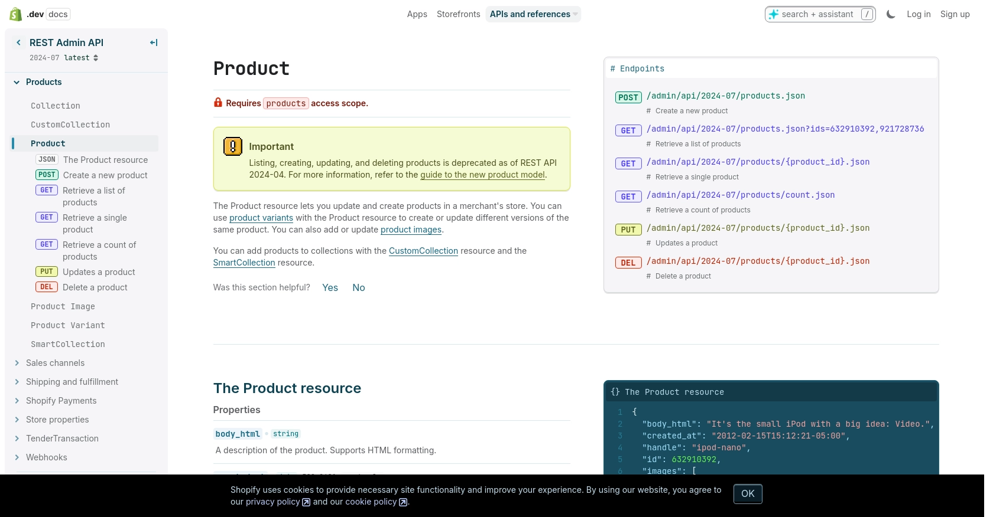993x517 pixels.
Task: Expand the Sales channels section
Action: [17, 363]
